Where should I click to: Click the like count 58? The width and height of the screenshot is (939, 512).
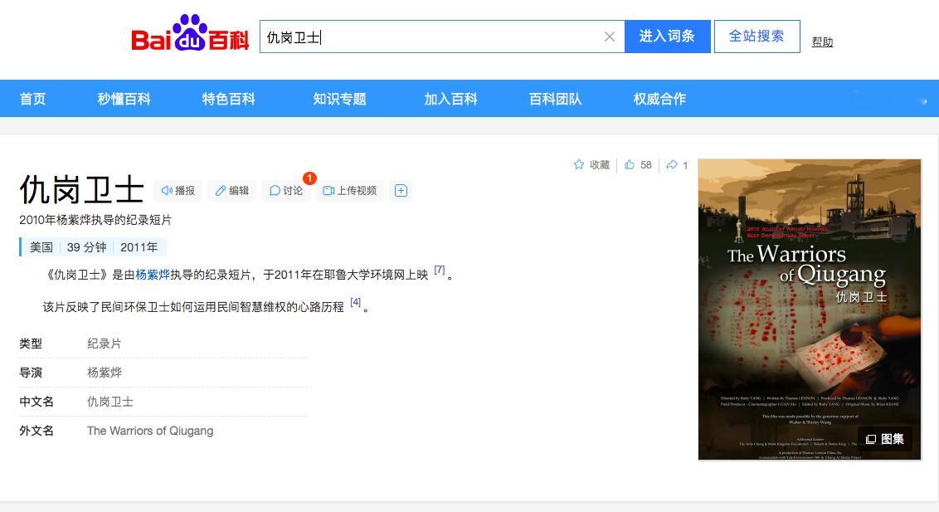coord(645,164)
